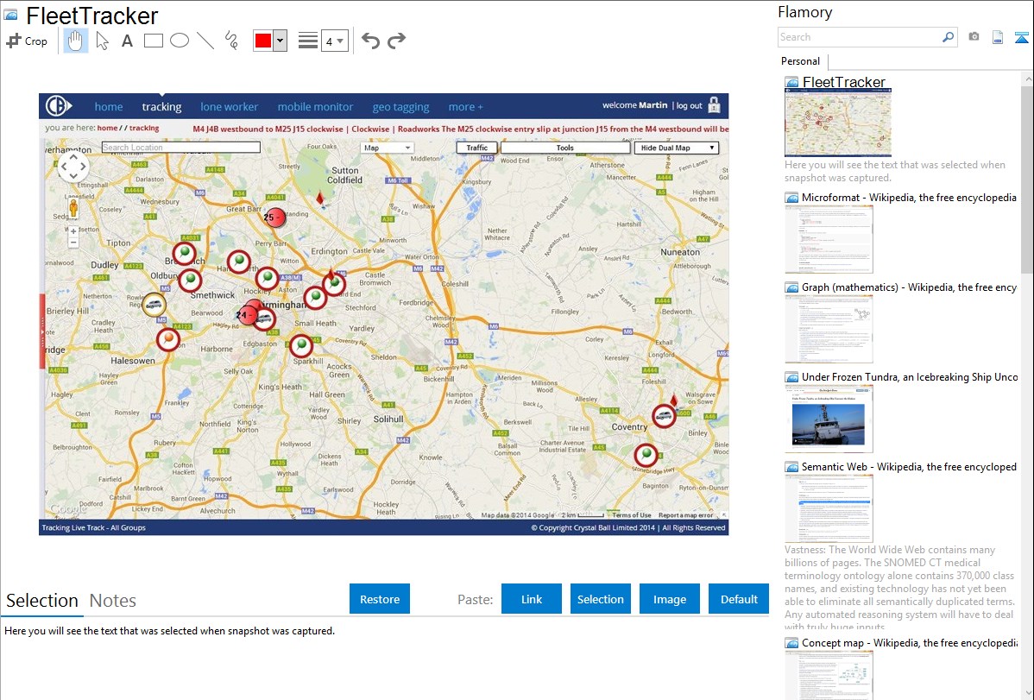The height and width of the screenshot is (700, 1034).
Task: Open the line width dropdown showing 4
Action: [335, 41]
